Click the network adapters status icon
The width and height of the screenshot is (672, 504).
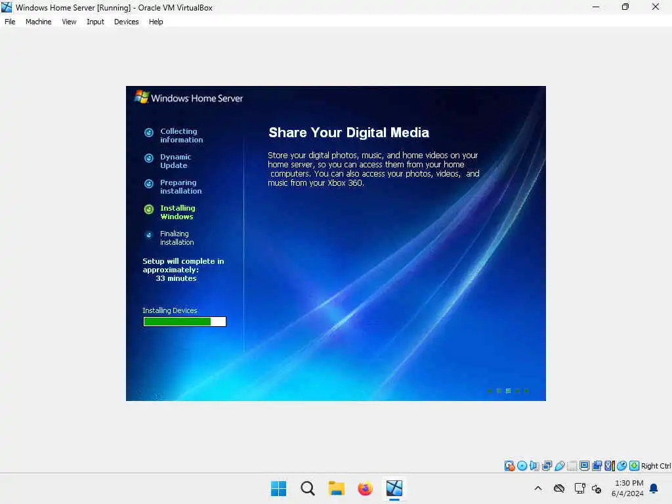pyautogui.click(x=547, y=465)
